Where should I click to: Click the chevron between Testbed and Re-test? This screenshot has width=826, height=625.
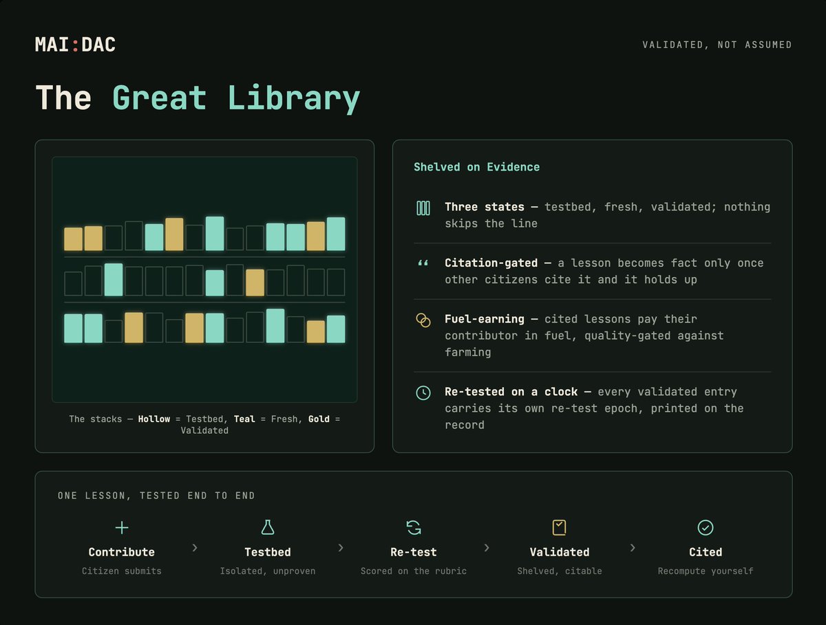tap(341, 548)
